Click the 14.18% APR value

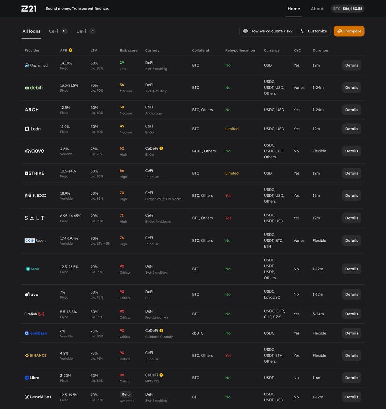pyautogui.click(x=66, y=63)
